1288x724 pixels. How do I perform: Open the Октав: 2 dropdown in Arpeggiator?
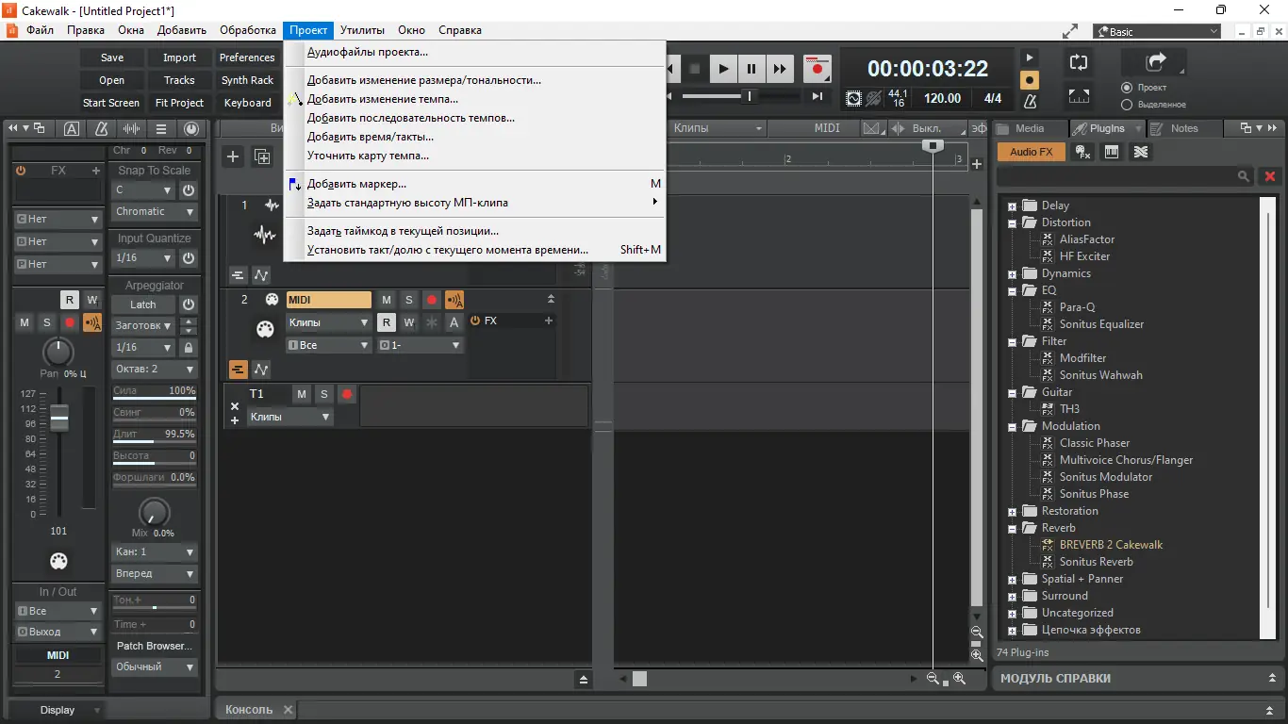click(x=154, y=370)
